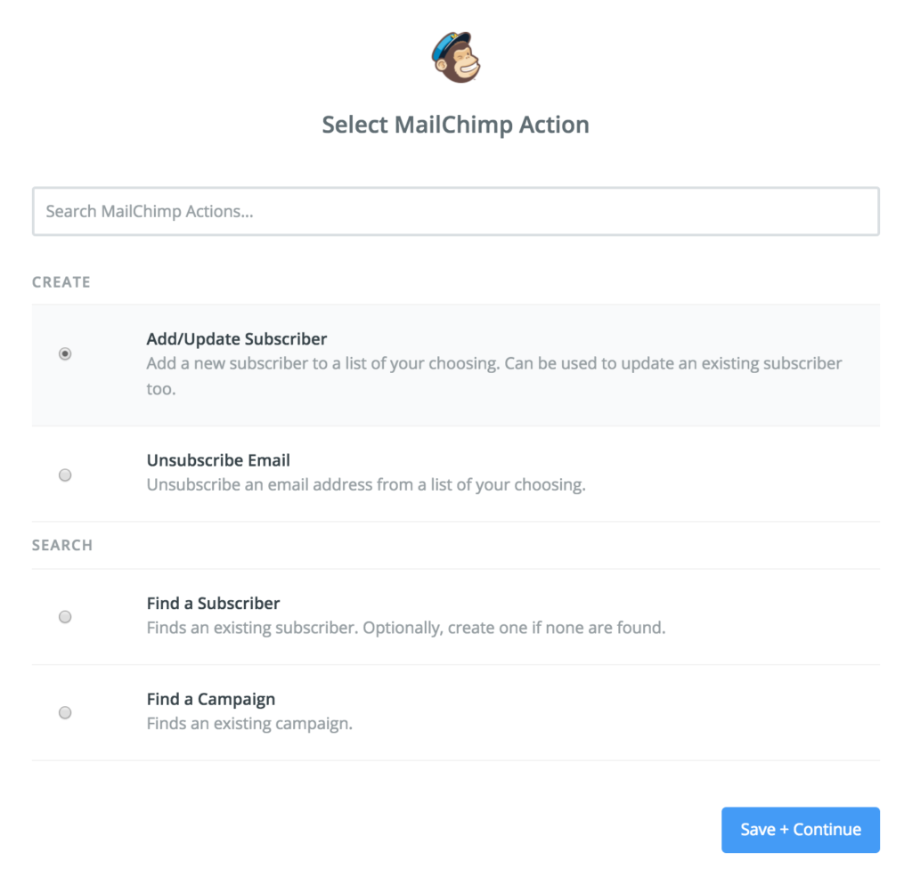Click the Find a Subscriber action title

point(213,603)
